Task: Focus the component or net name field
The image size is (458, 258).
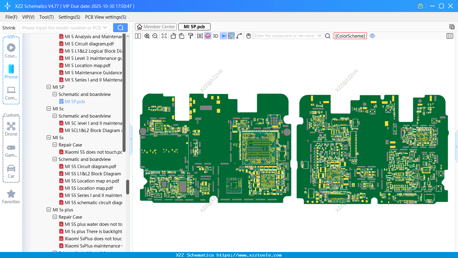Action: (285, 36)
